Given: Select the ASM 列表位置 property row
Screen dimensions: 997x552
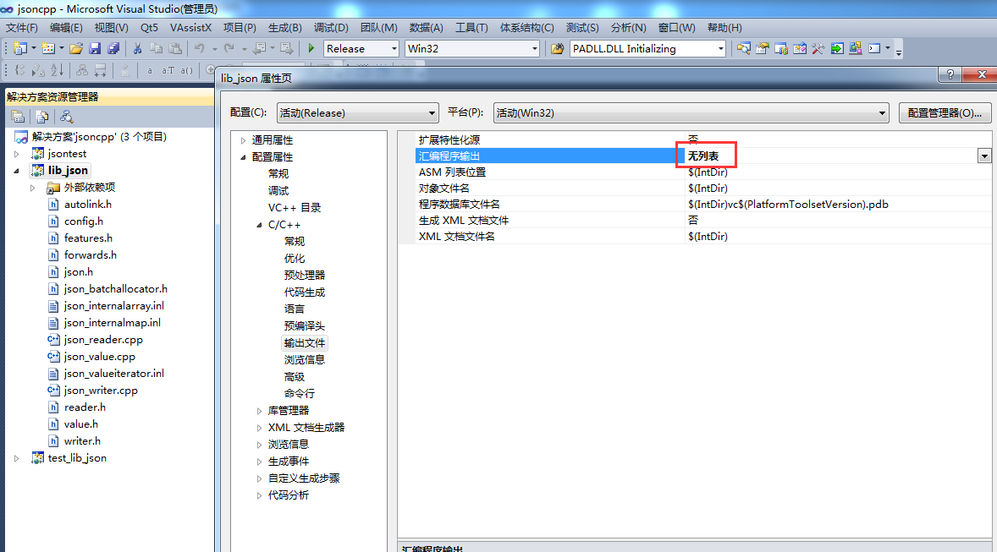Looking at the screenshot, I should pyautogui.click(x=703, y=172).
